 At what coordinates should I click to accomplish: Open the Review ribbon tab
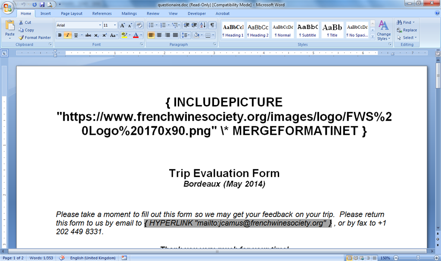coord(153,13)
